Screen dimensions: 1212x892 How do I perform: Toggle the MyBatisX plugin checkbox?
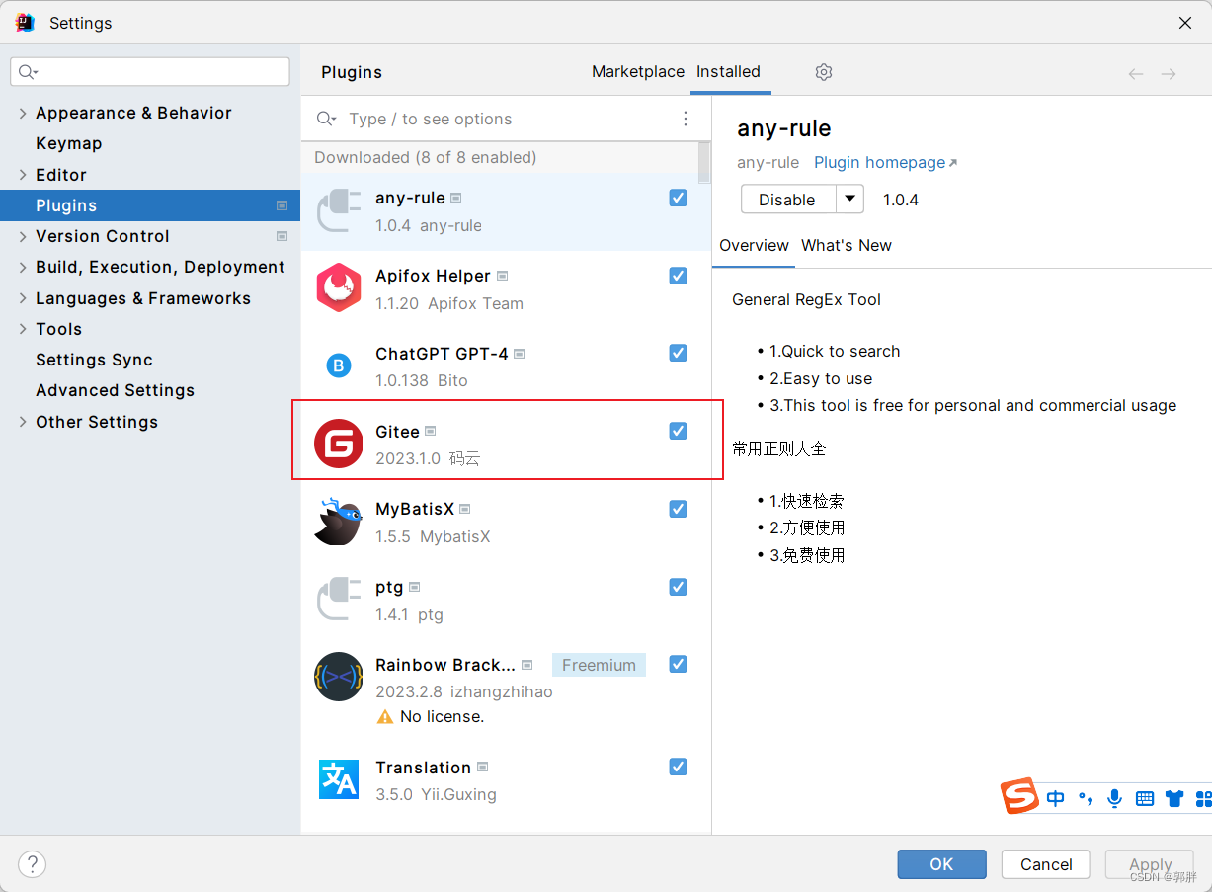pyautogui.click(x=678, y=509)
